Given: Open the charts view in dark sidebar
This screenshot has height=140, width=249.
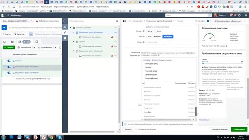Looking at the screenshot, I should pyautogui.click(x=65, y=27).
